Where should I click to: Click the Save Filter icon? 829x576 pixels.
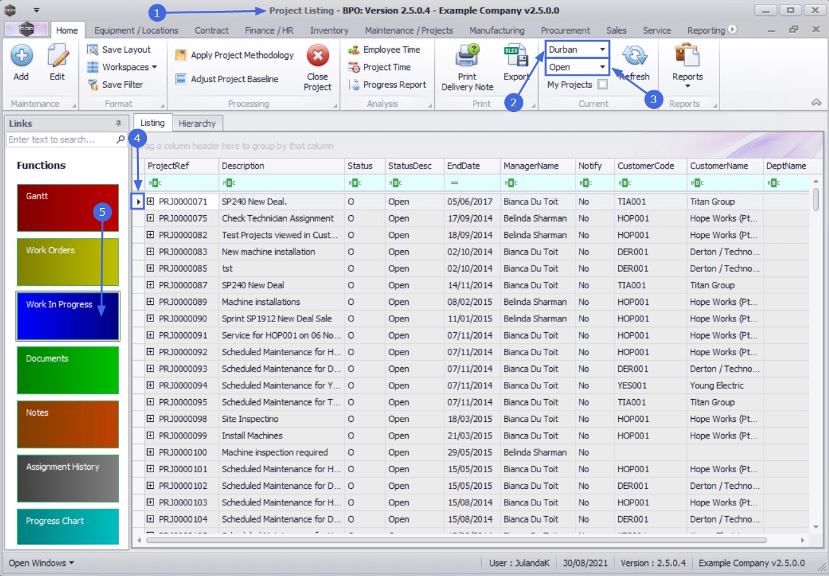click(x=92, y=85)
